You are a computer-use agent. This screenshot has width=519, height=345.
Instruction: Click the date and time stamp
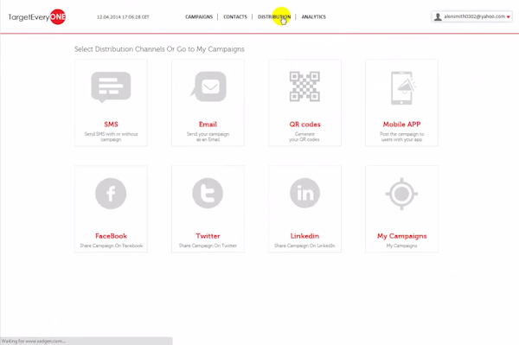click(123, 17)
